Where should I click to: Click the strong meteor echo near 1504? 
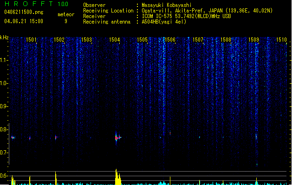point(118,138)
